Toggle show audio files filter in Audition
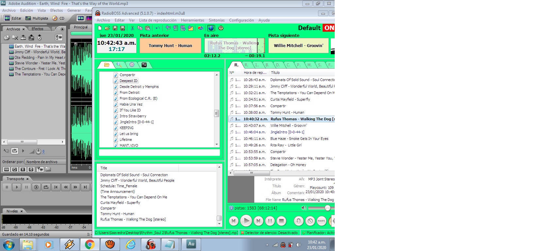Viewport: 556px width, 251px height. [6, 169]
